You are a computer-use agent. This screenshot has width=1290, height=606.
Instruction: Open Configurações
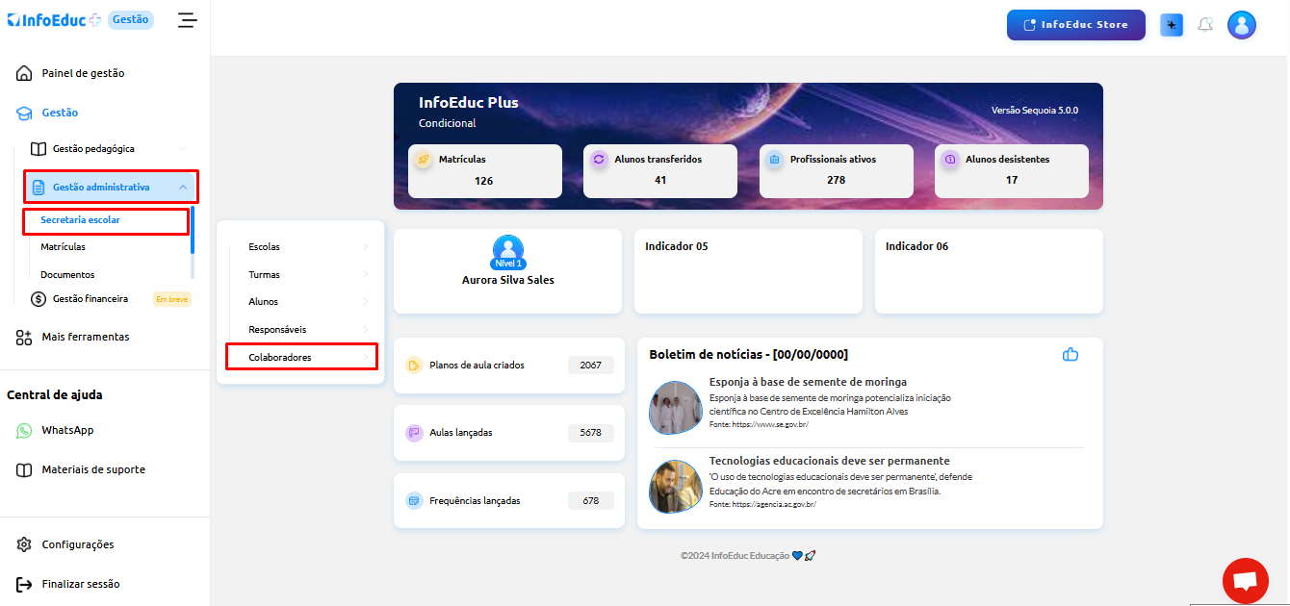point(78,544)
